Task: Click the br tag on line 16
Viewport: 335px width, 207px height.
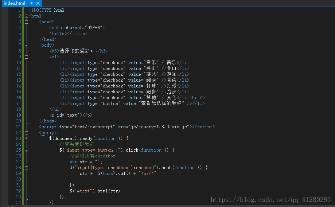Action: coord(197,98)
